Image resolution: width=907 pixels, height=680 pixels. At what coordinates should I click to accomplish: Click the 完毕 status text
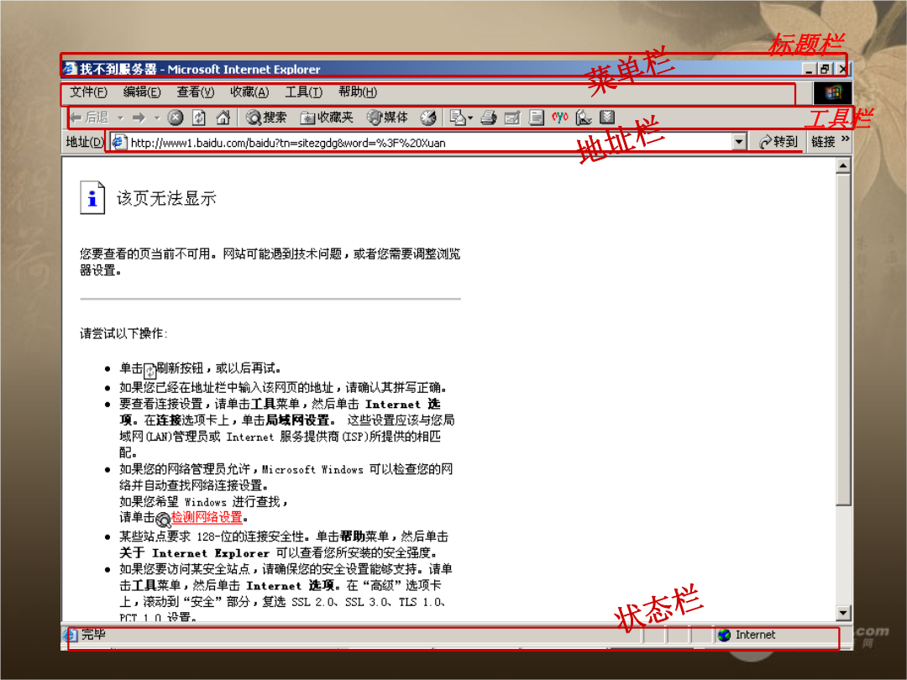[x=93, y=635]
